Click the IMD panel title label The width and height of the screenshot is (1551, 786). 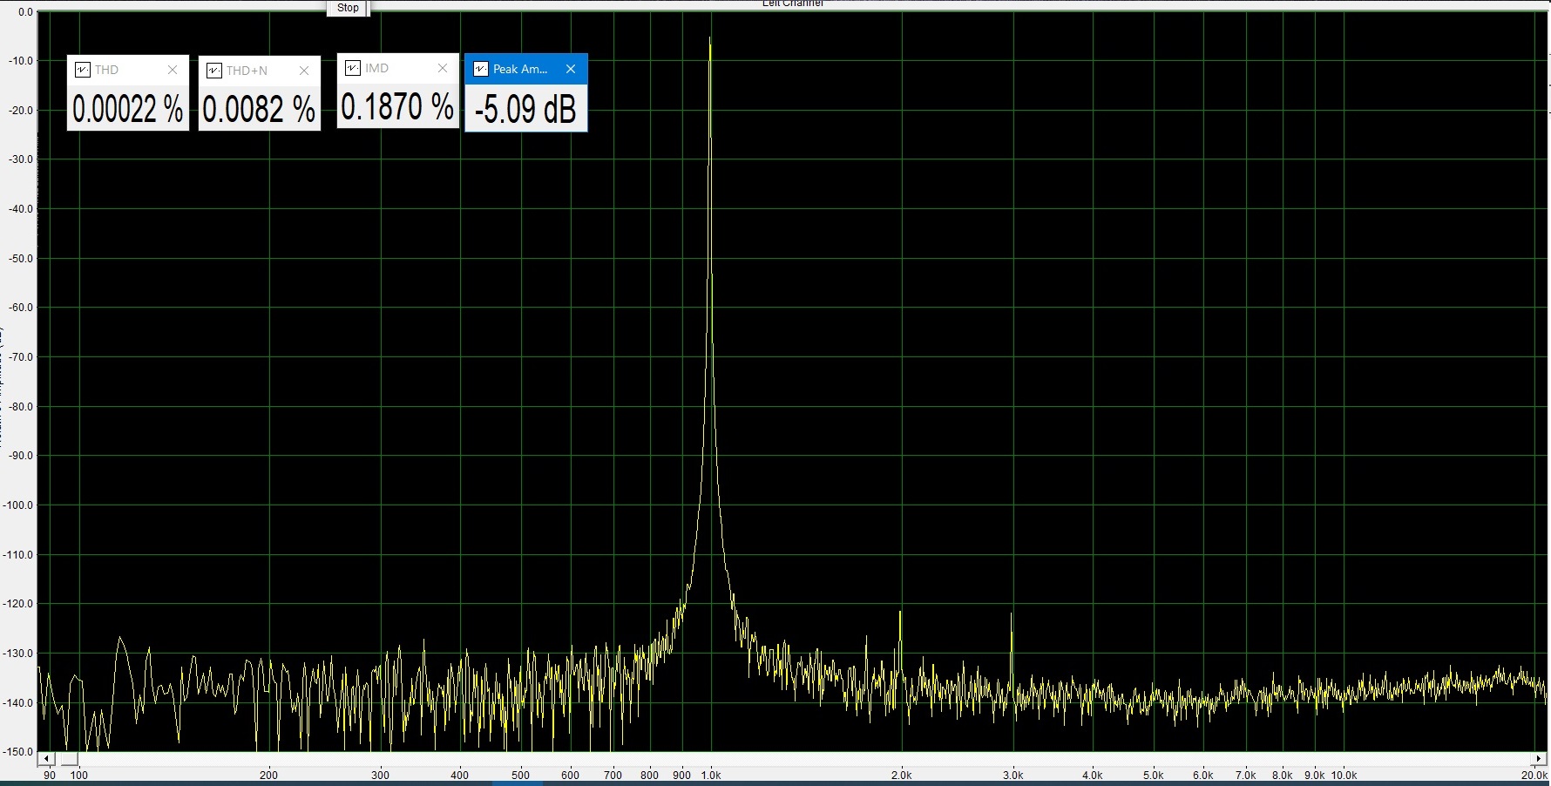point(376,68)
